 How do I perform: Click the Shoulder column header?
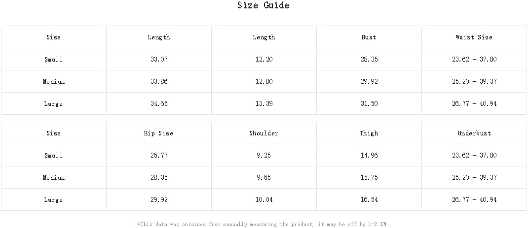pyautogui.click(x=264, y=133)
